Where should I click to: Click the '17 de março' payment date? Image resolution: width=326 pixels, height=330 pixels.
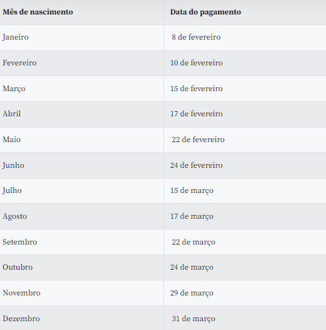(192, 216)
